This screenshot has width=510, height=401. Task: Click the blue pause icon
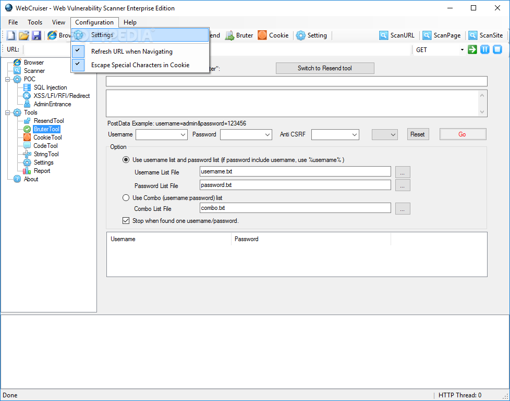484,49
